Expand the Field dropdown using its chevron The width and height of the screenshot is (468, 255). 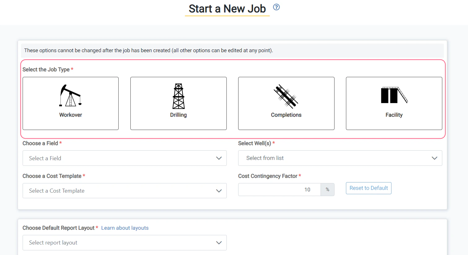click(219, 158)
